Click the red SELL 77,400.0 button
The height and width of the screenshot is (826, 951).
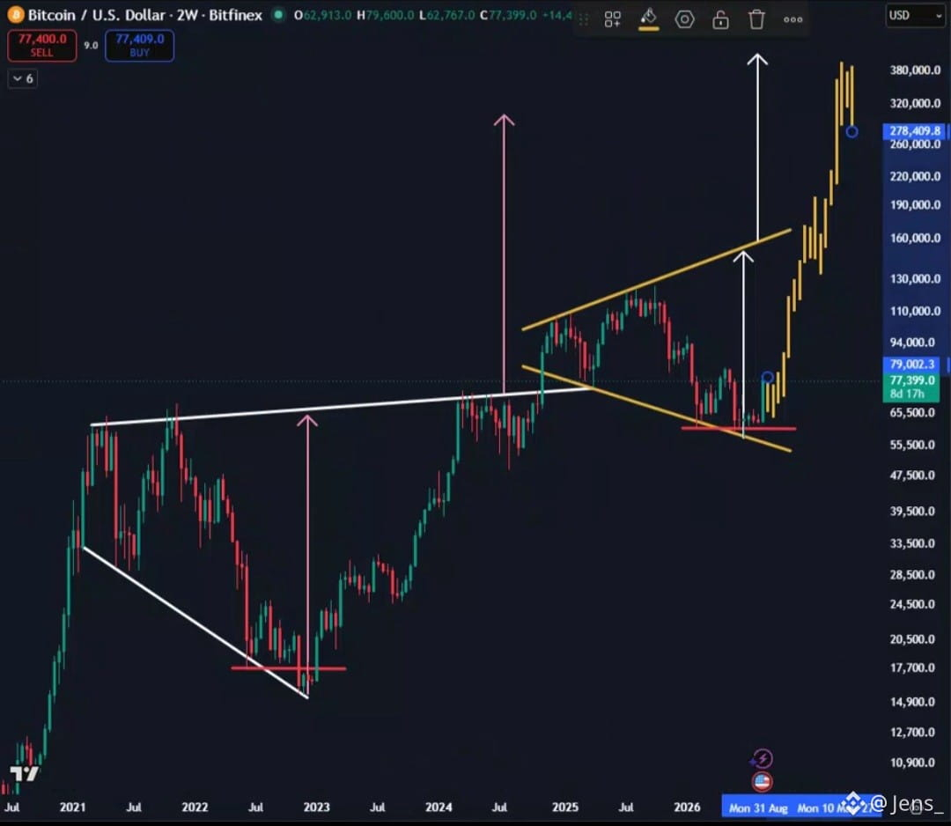pos(42,46)
